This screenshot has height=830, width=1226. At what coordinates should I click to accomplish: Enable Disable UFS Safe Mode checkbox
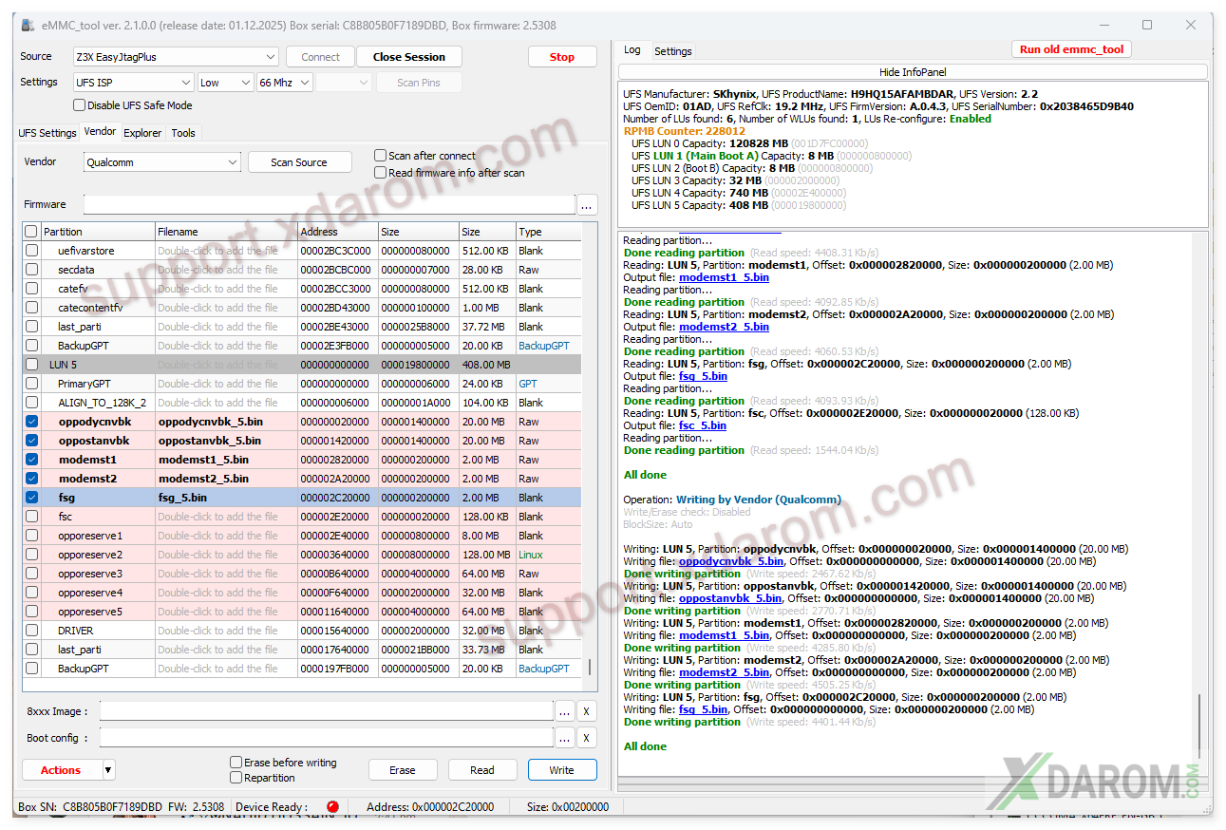coord(80,105)
